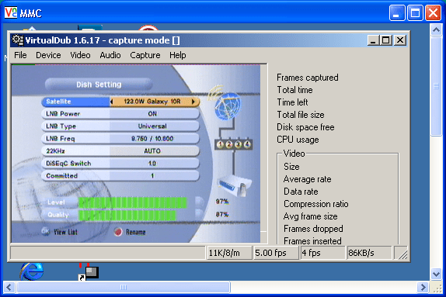Click the desktop shortcut icon beside Internet Explorer
446x297 pixels.
89,271
